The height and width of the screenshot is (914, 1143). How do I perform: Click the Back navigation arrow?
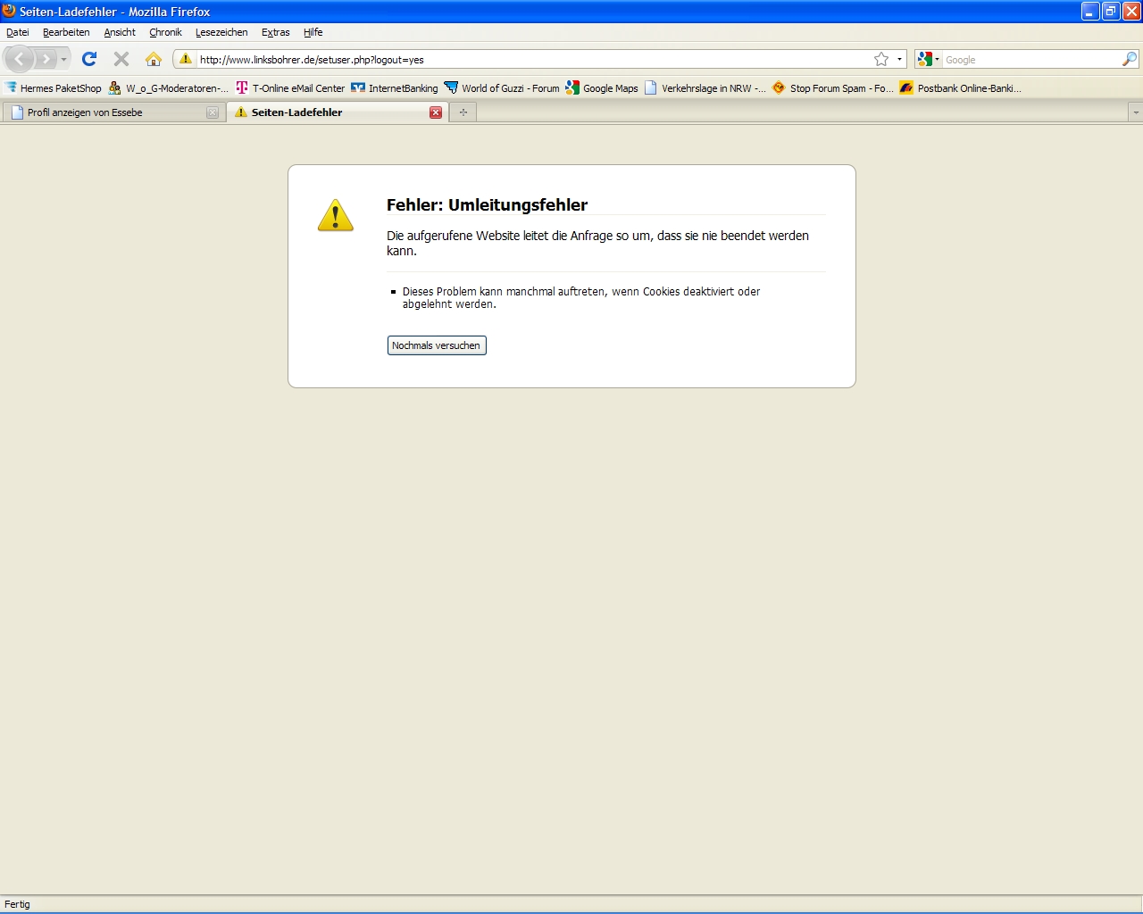point(20,59)
